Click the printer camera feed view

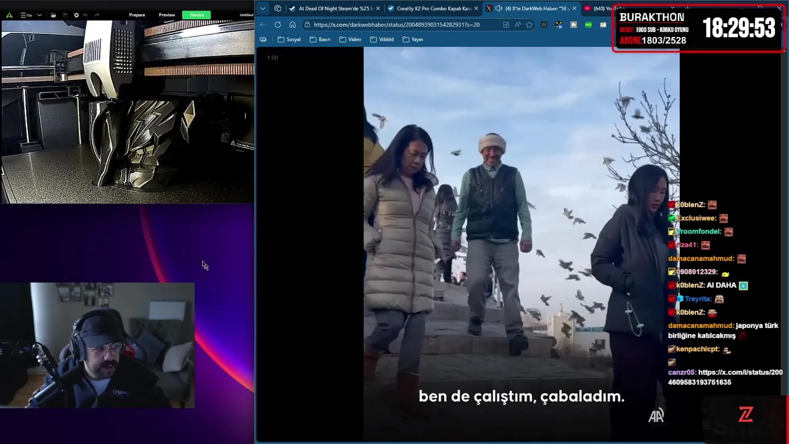pos(127,112)
